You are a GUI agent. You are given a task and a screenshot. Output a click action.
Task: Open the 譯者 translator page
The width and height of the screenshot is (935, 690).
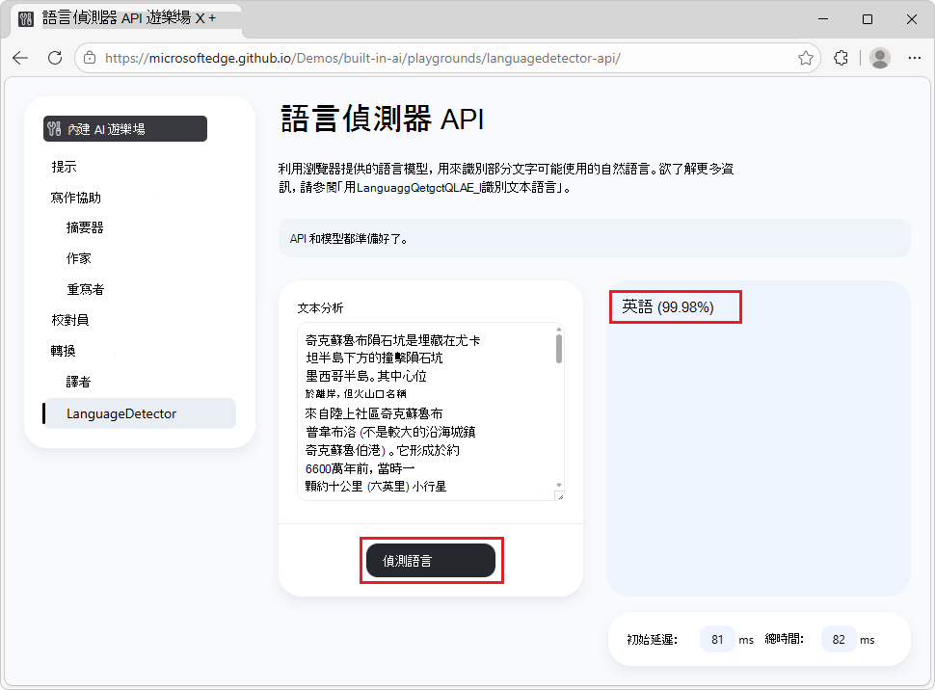(x=80, y=381)
